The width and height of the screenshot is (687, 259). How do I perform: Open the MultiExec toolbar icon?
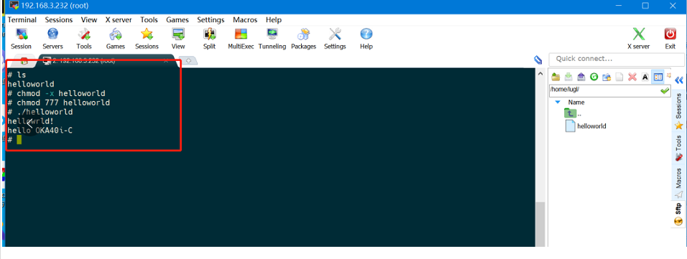241,39
